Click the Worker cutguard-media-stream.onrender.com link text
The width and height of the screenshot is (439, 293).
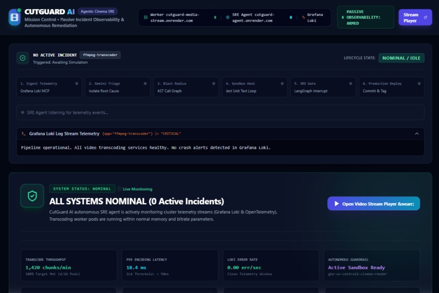point(175,17)
